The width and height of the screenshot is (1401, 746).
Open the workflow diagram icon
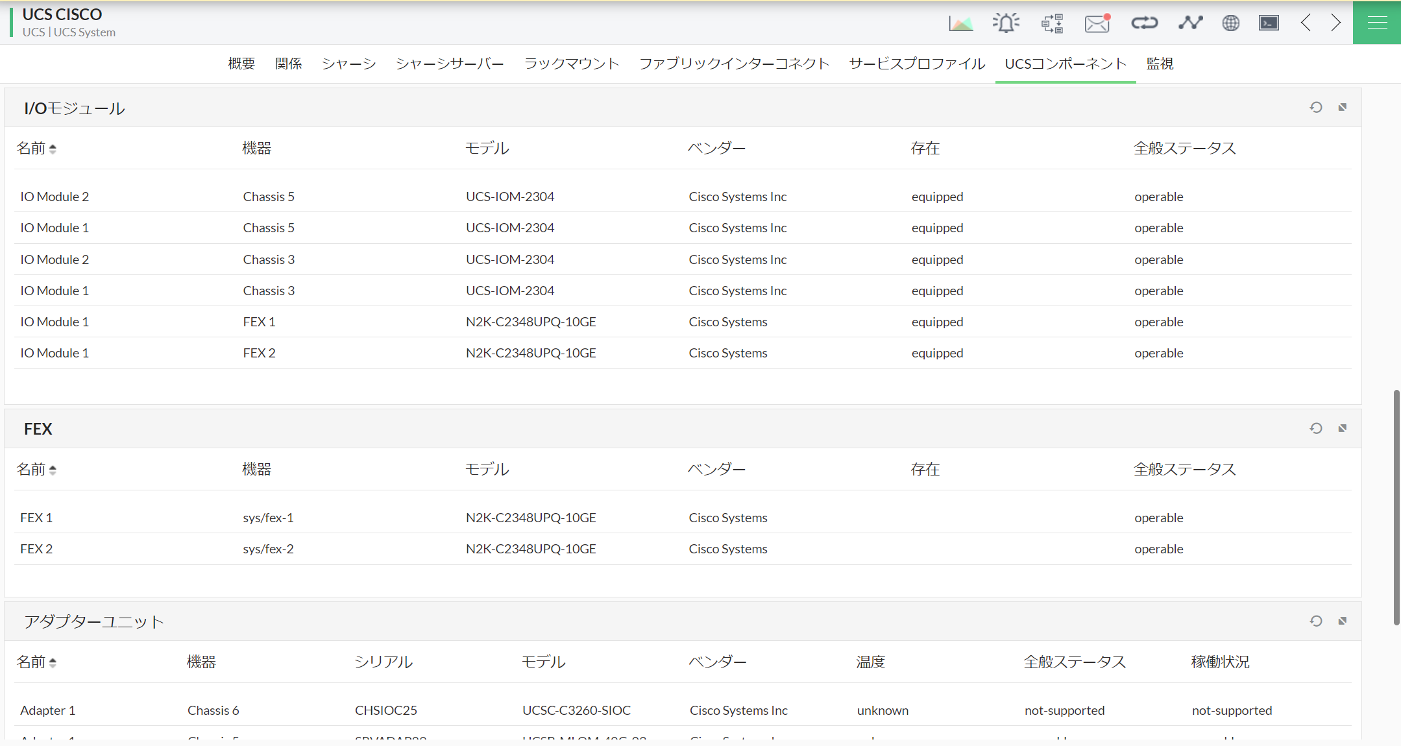(1052, 23)
